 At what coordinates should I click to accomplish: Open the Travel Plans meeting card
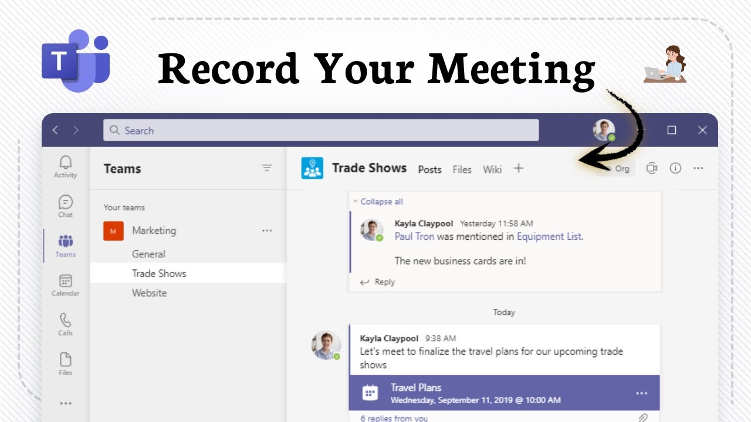click(x=505, y=393)
